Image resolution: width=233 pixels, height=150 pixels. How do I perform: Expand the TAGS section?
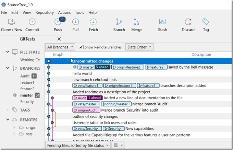coord(8,110)
